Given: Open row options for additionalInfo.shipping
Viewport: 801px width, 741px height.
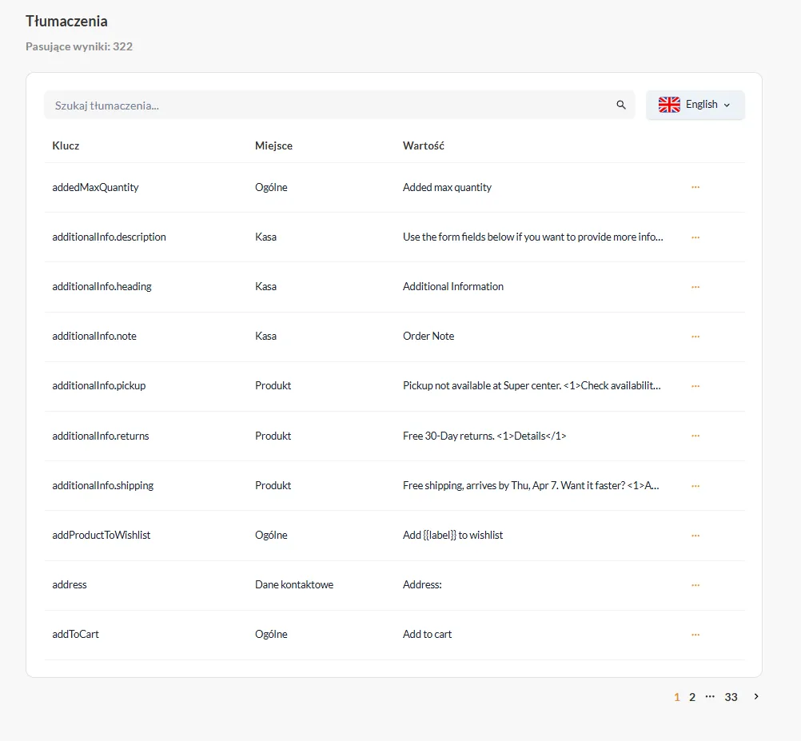Looking at the screenshot, I should point(695,485).
